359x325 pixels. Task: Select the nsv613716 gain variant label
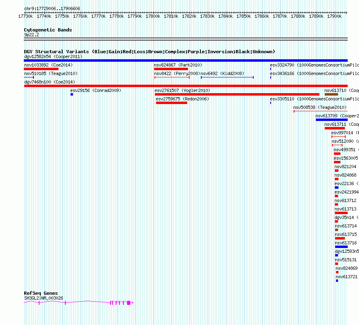click(x=346, y=243)
